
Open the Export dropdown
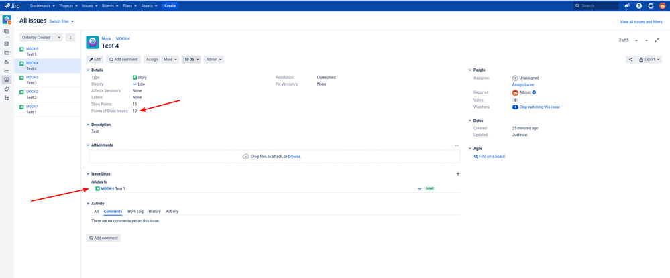649,60
